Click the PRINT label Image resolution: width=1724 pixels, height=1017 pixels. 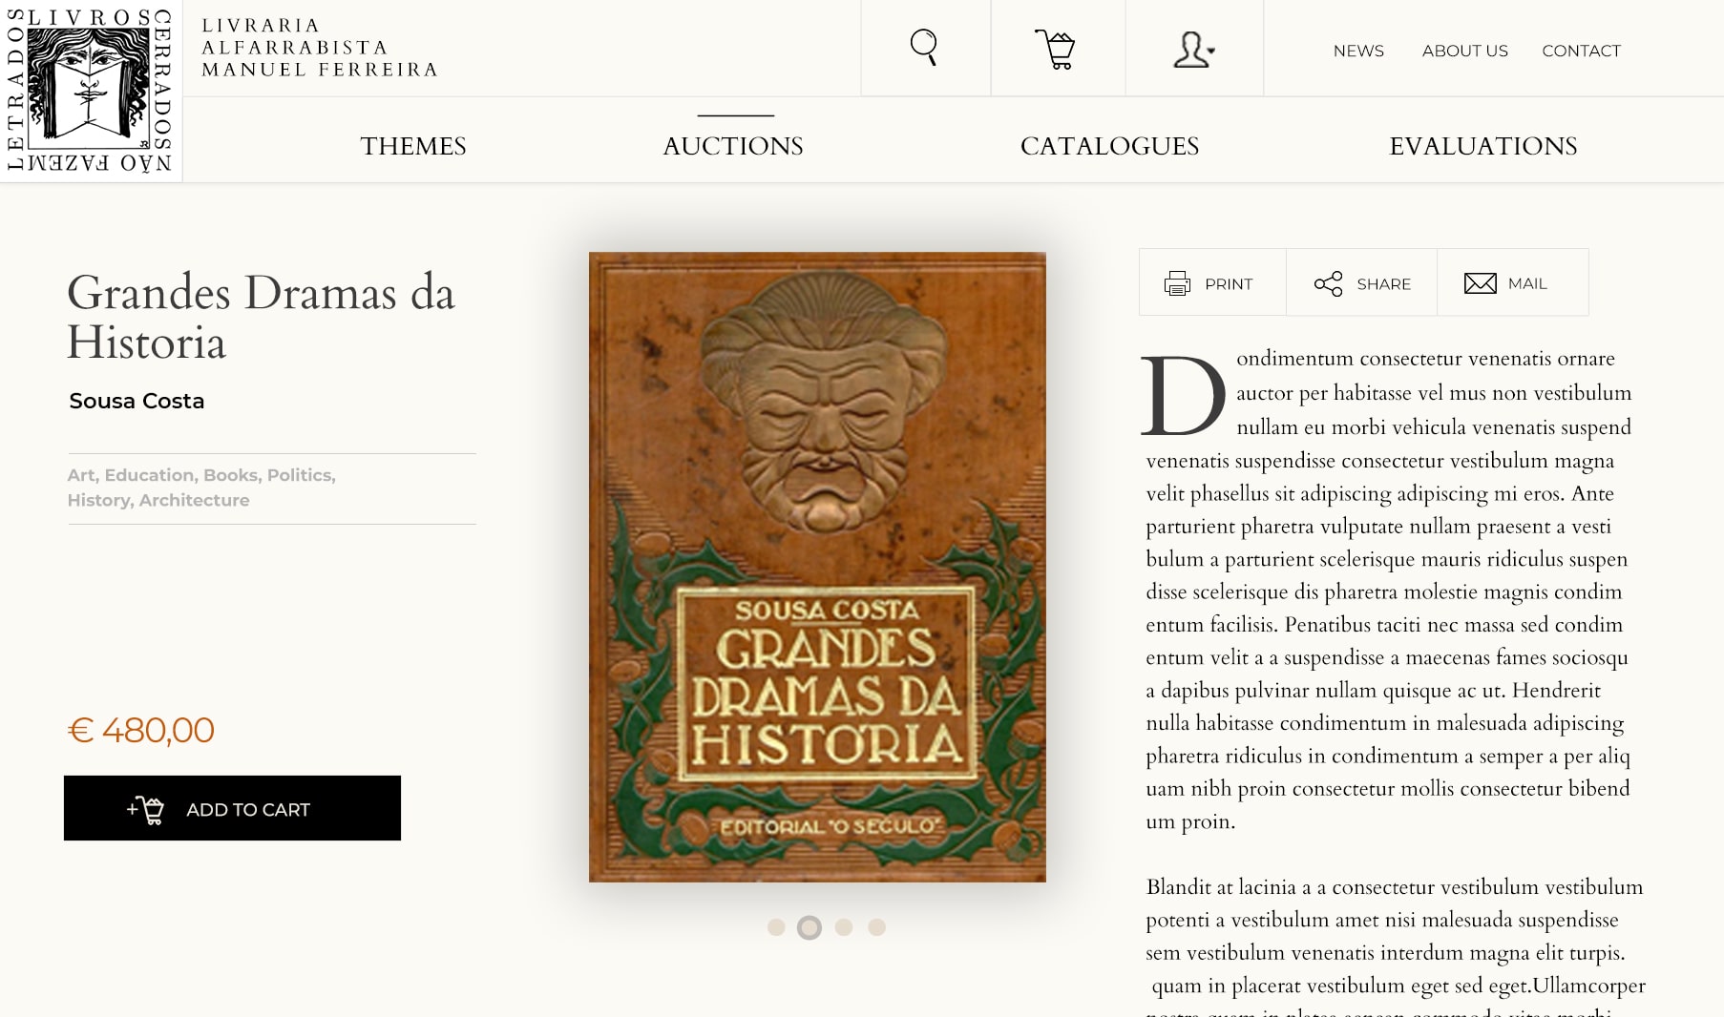click(x=1229, y=284)
